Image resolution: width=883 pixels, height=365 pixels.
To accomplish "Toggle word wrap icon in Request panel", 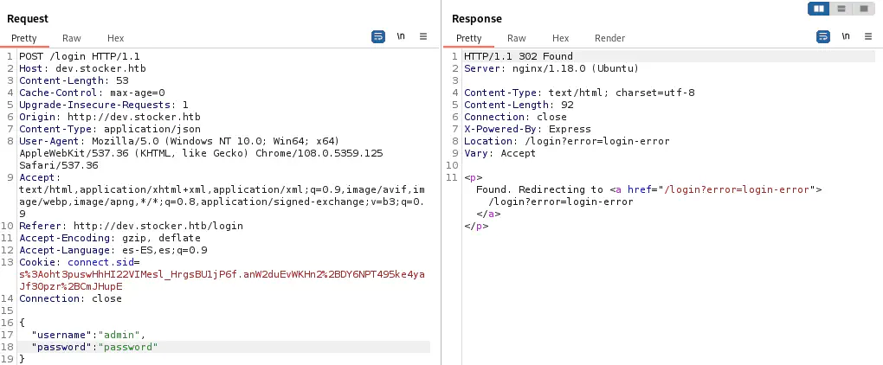I will (378, 37).
